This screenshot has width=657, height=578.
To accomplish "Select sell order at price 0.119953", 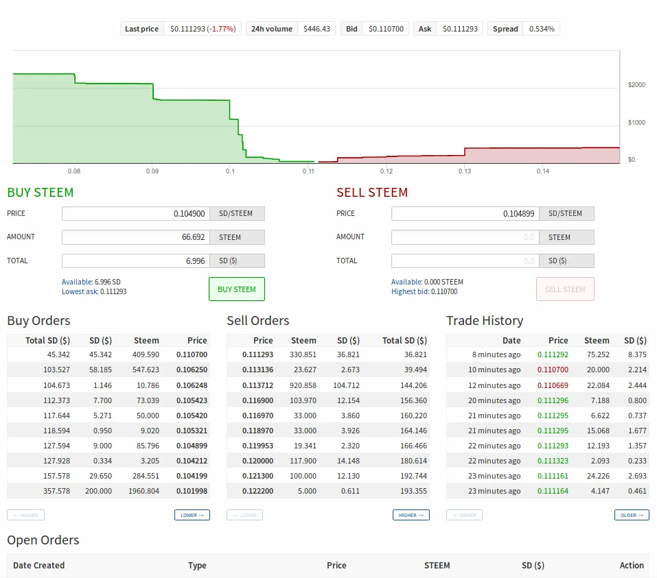I will (328, 445).
